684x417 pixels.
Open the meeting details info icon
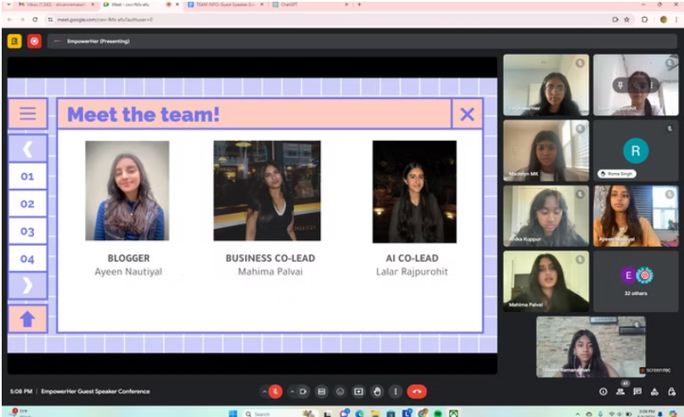[603, 392]
